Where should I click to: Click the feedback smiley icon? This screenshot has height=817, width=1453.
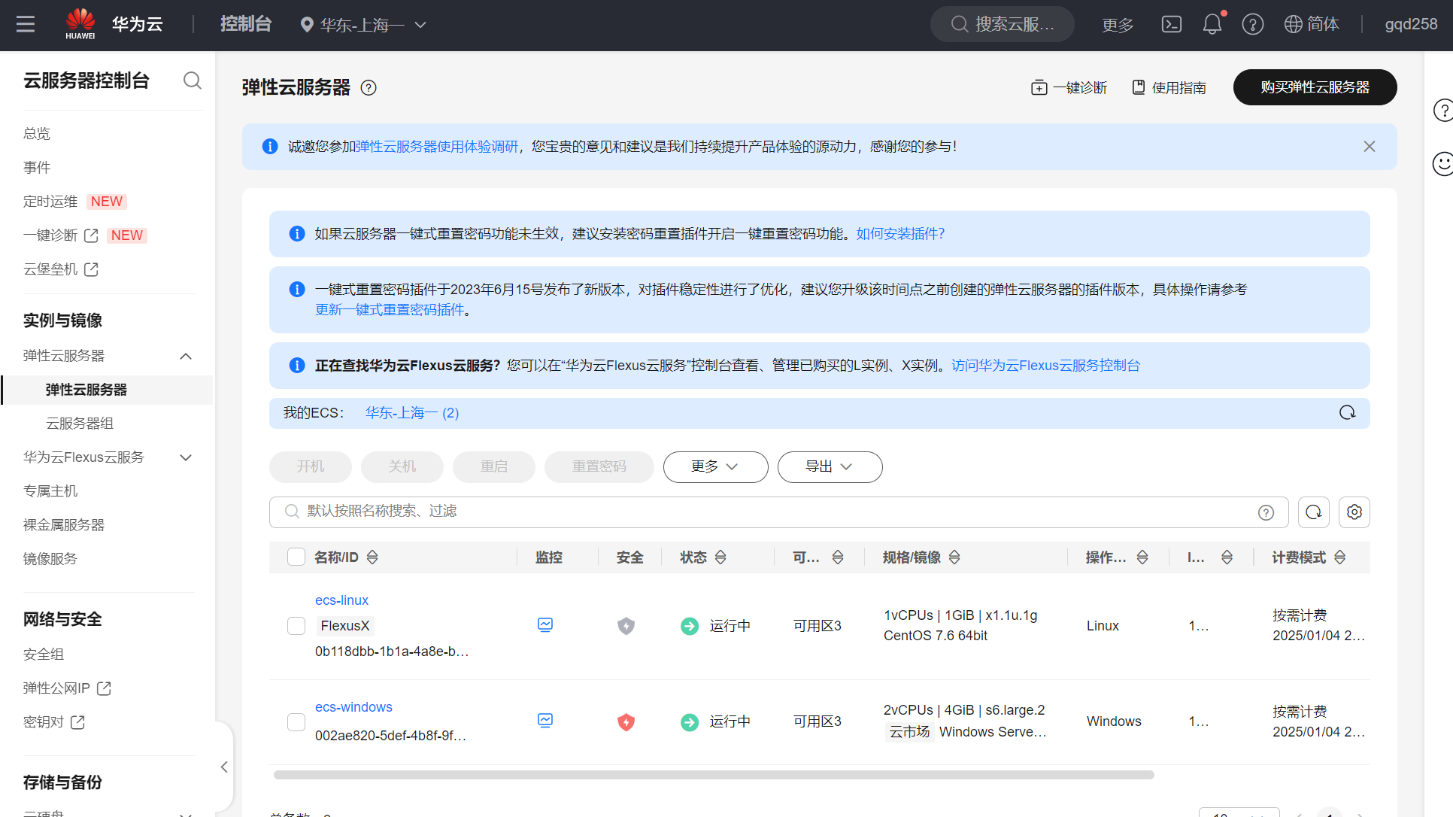[x=1442, y=164]
